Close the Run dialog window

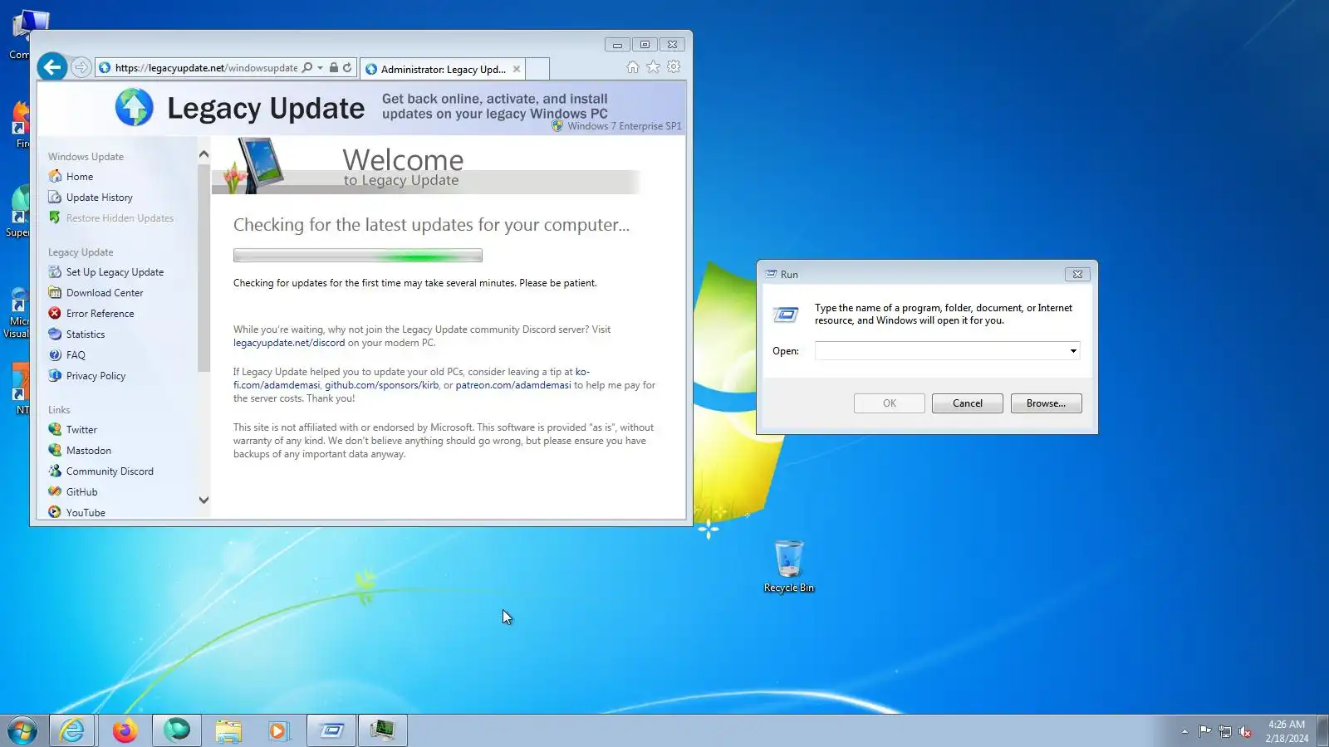1077,275
